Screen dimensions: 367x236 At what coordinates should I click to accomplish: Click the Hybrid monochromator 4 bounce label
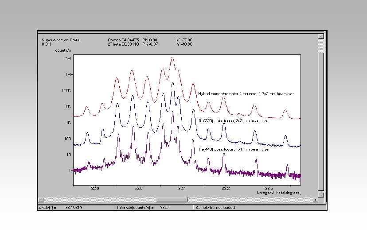246,94
